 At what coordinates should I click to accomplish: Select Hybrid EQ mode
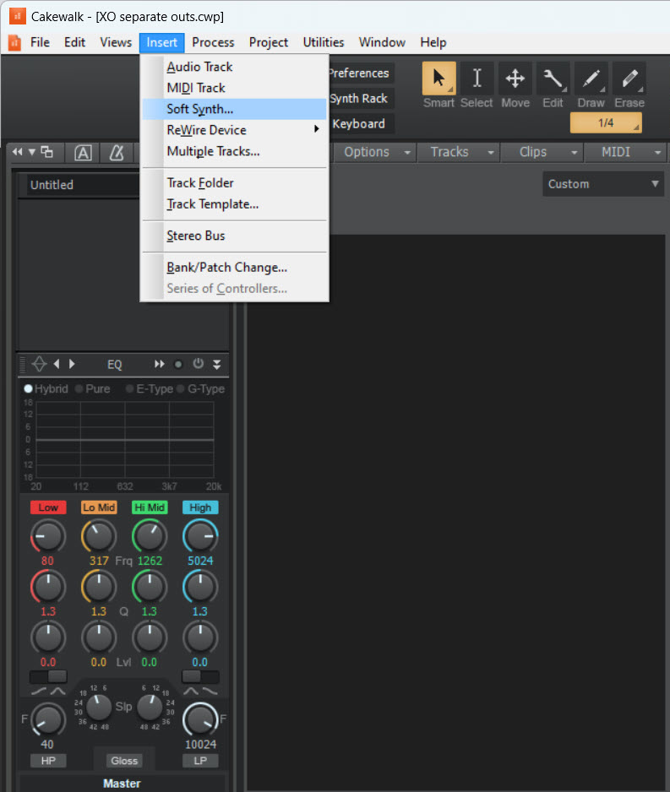tap(46, 389)
